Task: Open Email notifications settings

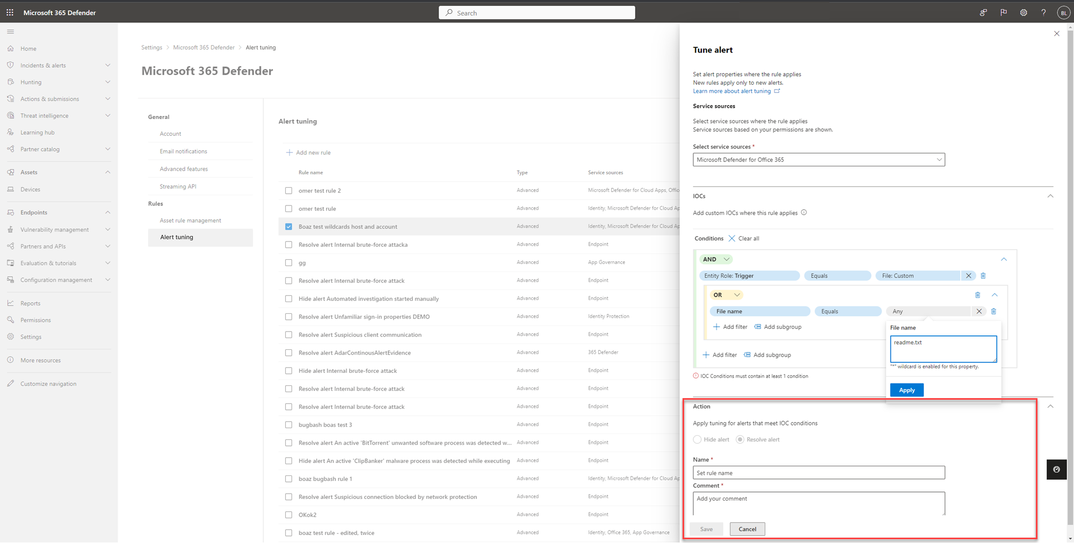Action: [183, 151]
